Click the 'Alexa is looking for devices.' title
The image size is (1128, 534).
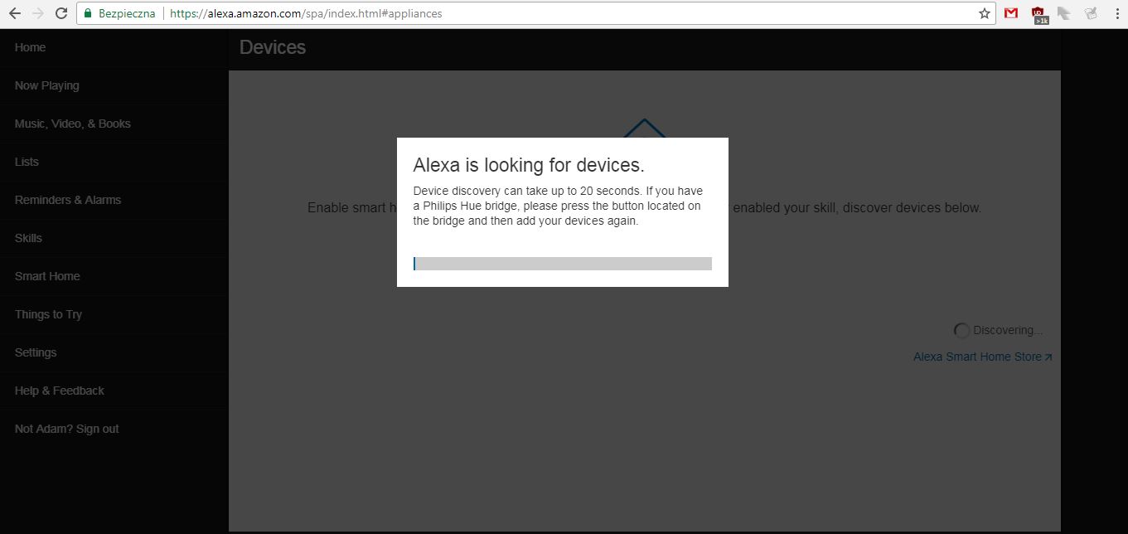click(529, 164)
